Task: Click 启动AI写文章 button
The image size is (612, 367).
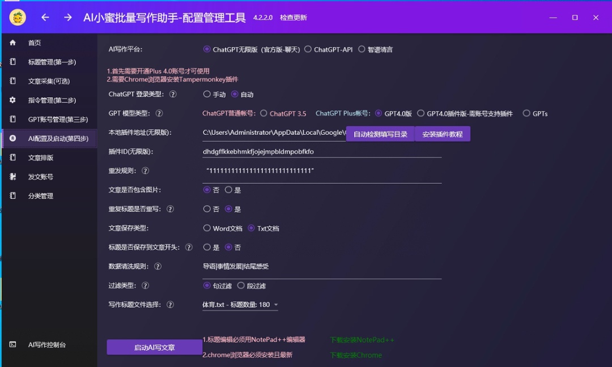Action: 155,347
